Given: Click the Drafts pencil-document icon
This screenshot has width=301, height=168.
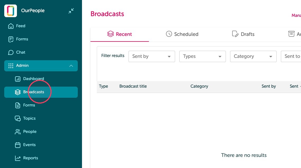Looking at the screenshot, I should pos(235,34).
